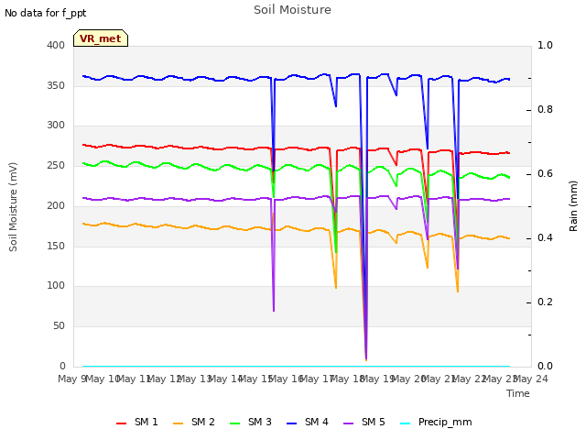Click the orange SM 2 dip near May 17
This screenshot has width=586, height=440.
pos(336,288)
